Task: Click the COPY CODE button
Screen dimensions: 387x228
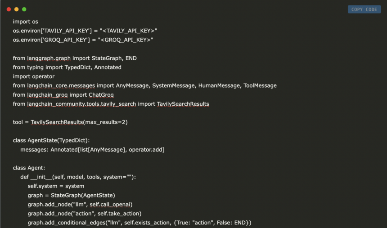Action: (x=364, y=9)
